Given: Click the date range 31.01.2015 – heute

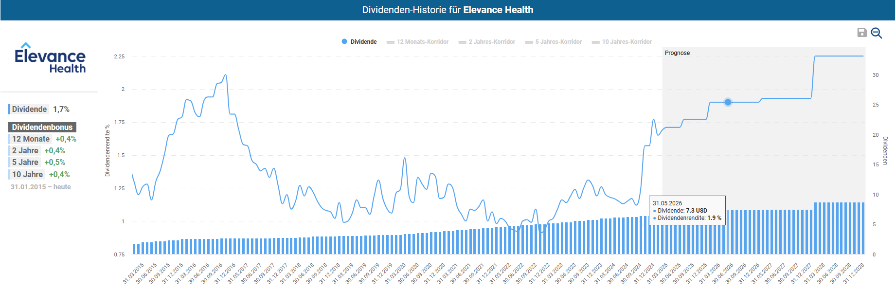Looking at the screenshot, I should (x=41, y=187).
